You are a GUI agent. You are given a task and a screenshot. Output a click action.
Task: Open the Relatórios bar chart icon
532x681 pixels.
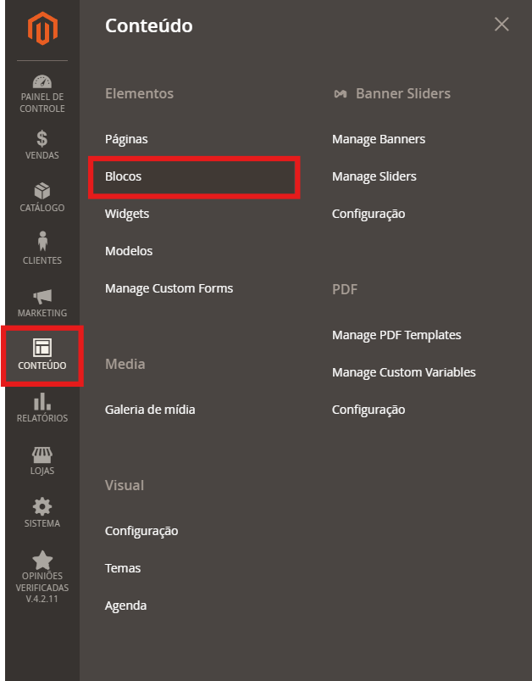point(42,401)
